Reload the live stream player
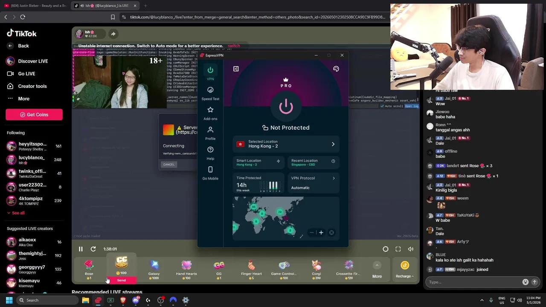 point(93,249)
